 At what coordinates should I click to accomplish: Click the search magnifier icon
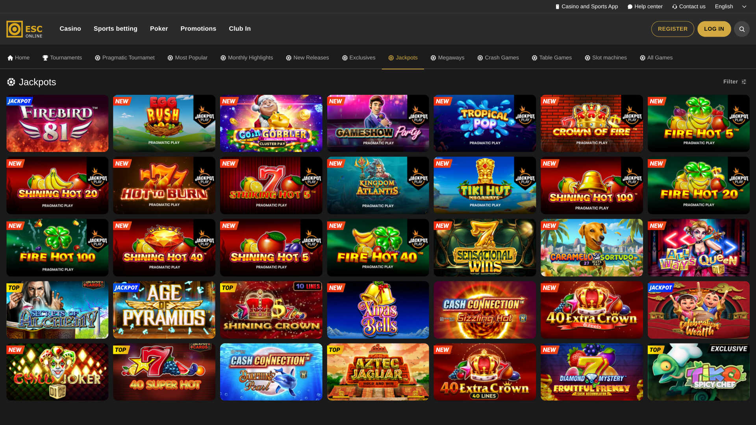(x=742, y=29)
